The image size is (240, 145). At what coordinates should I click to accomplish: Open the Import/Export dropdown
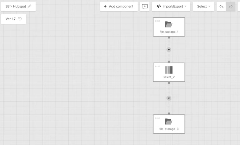click(x=171, y=7)
